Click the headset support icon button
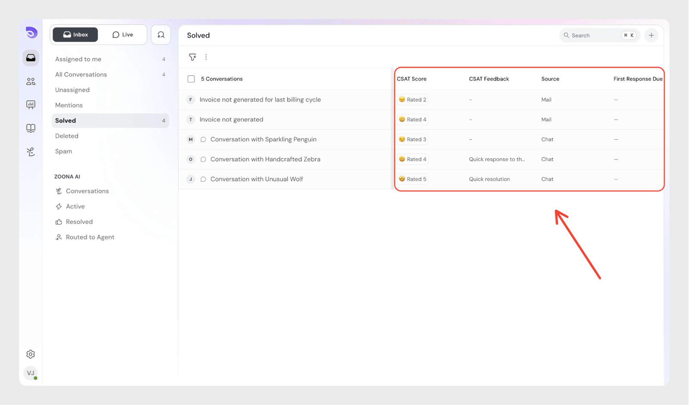The height and width of the screenshot is (405, 689). tap(161, 35)
